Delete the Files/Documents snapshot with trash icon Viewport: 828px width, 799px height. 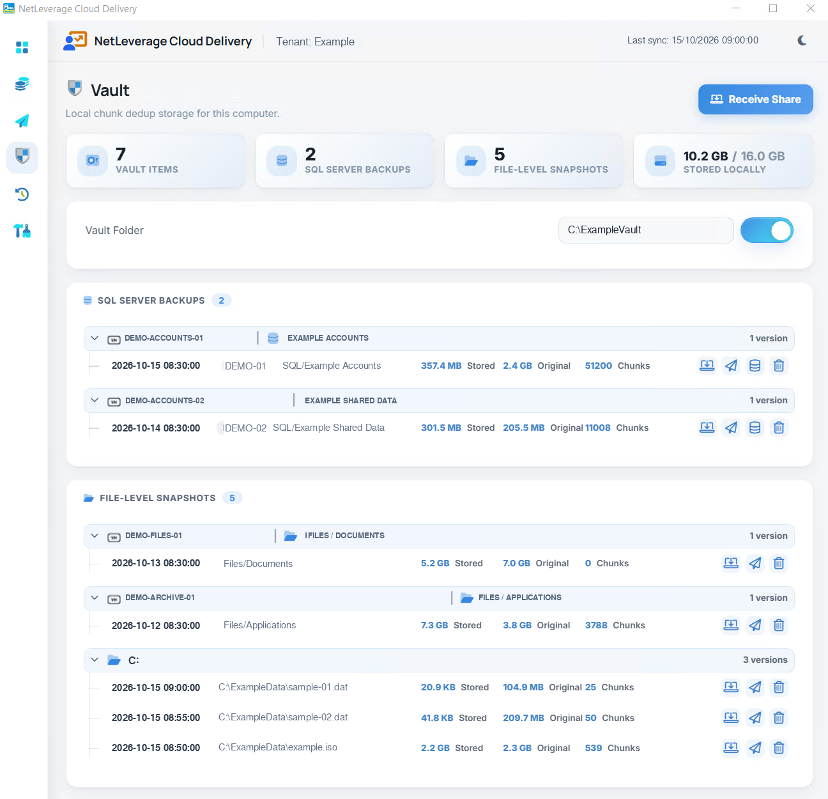point(779,563)
